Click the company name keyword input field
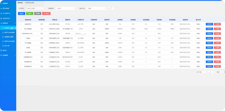Screen dimensions: 225x111 [35, 8]
